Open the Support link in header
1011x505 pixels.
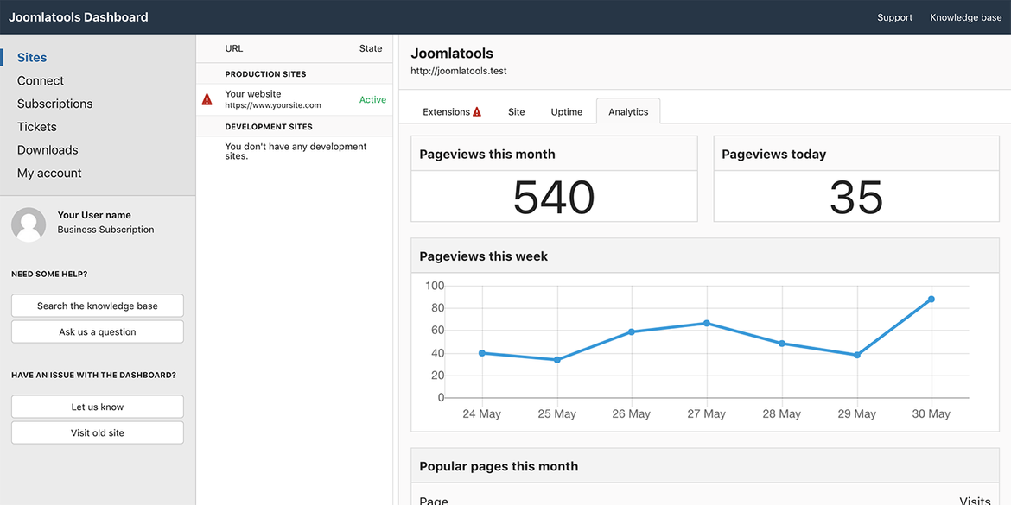(895, 17)
